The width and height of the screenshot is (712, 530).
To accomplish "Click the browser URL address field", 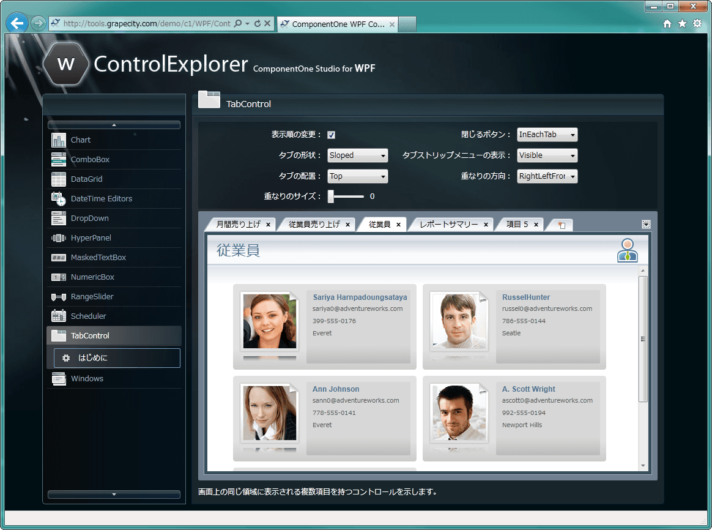I will click(x=146, y=24).
